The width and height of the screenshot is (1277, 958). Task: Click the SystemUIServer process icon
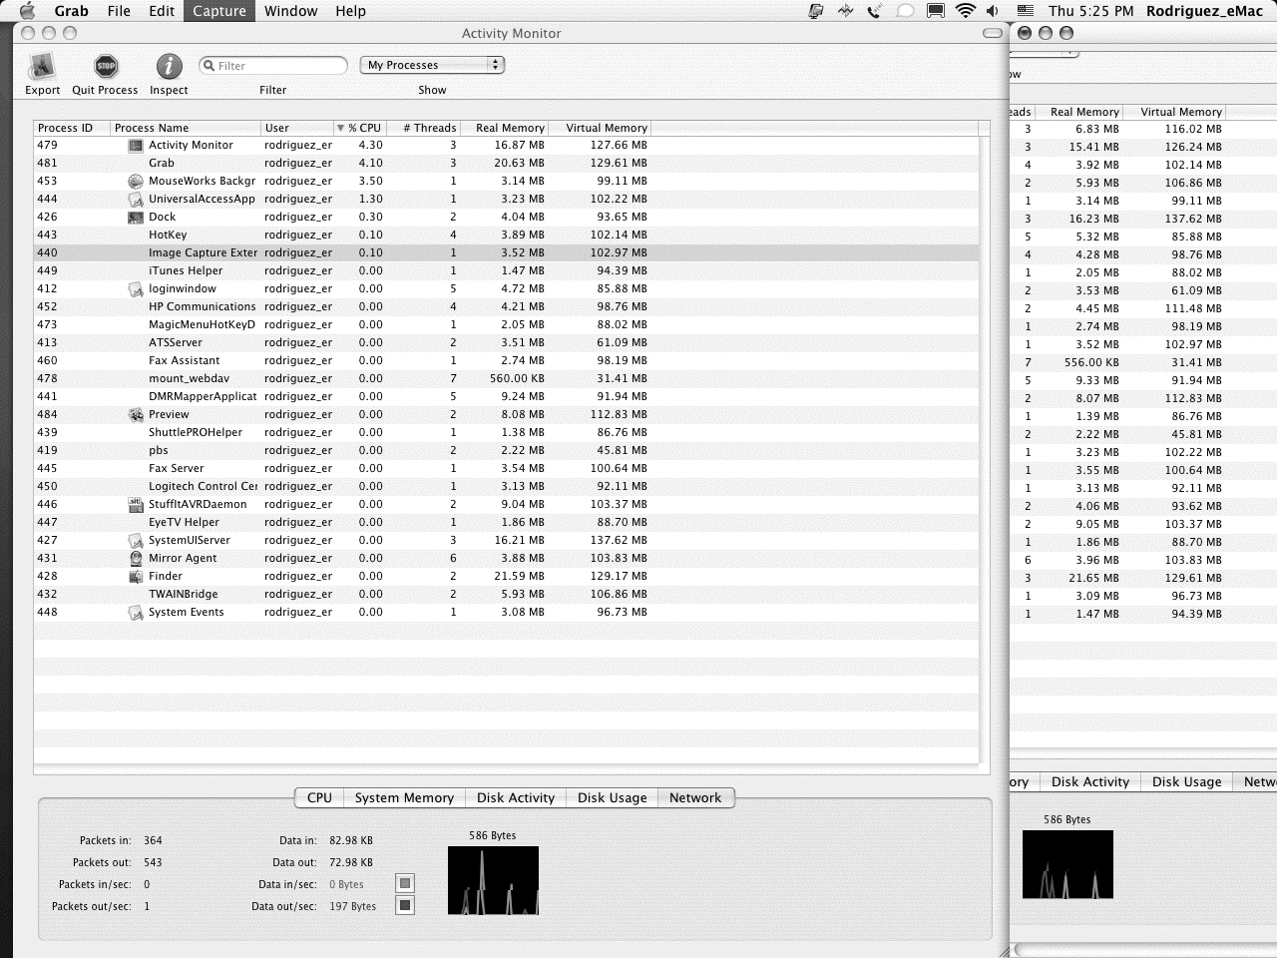[136, 541]
